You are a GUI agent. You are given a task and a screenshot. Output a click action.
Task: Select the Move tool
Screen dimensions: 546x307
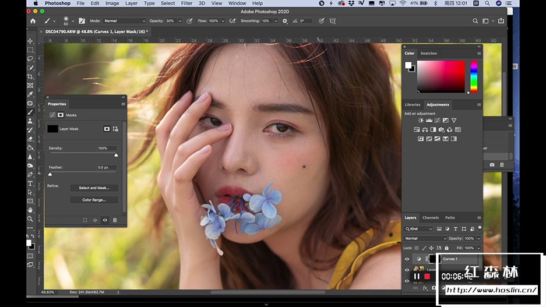(30, 41)
